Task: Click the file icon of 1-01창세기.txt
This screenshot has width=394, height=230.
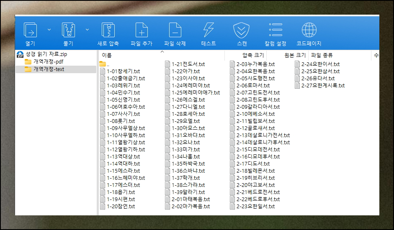Action: pos(103,72)
